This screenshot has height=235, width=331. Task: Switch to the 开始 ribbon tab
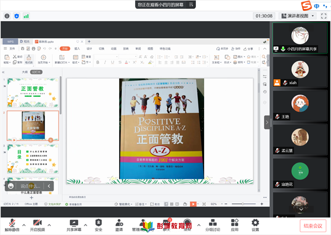pos(65,49)
